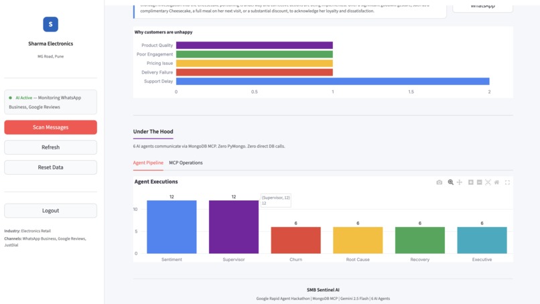The width and height of the screenshot is (540, 304).
Task: Click the 'Support Delay' axis label
Action: point(158,81)
